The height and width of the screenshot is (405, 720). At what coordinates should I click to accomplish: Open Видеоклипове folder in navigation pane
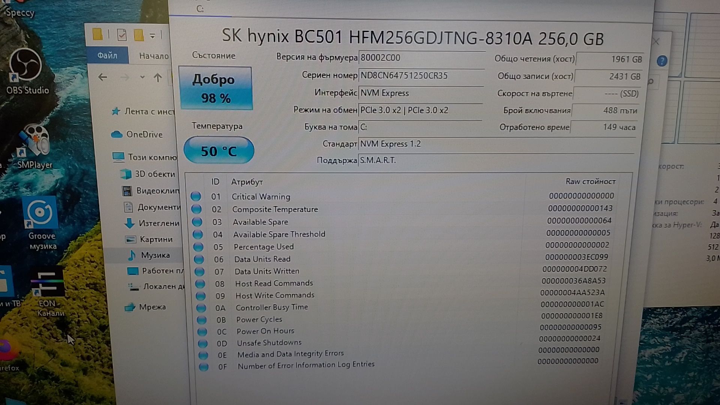point(151,191)
